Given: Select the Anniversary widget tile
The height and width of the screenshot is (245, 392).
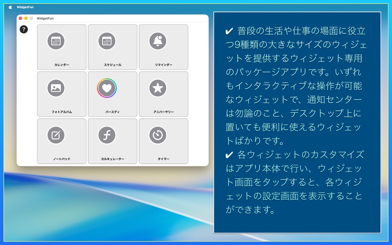Looking at the screenshot, I should (163, 94).
